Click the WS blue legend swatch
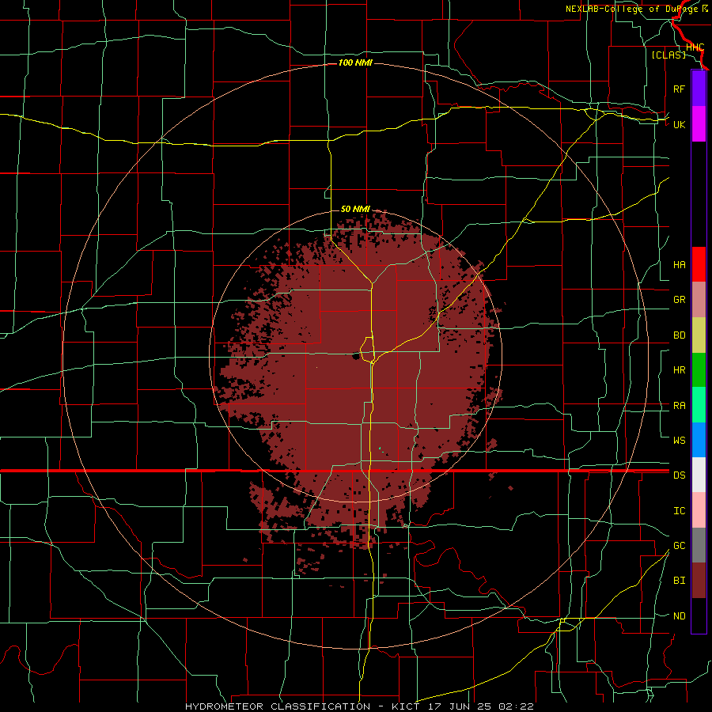This screenshot has width=712, height=712. (x=699, y=440)
